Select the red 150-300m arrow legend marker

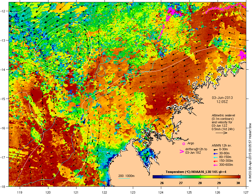click(215, 161)
